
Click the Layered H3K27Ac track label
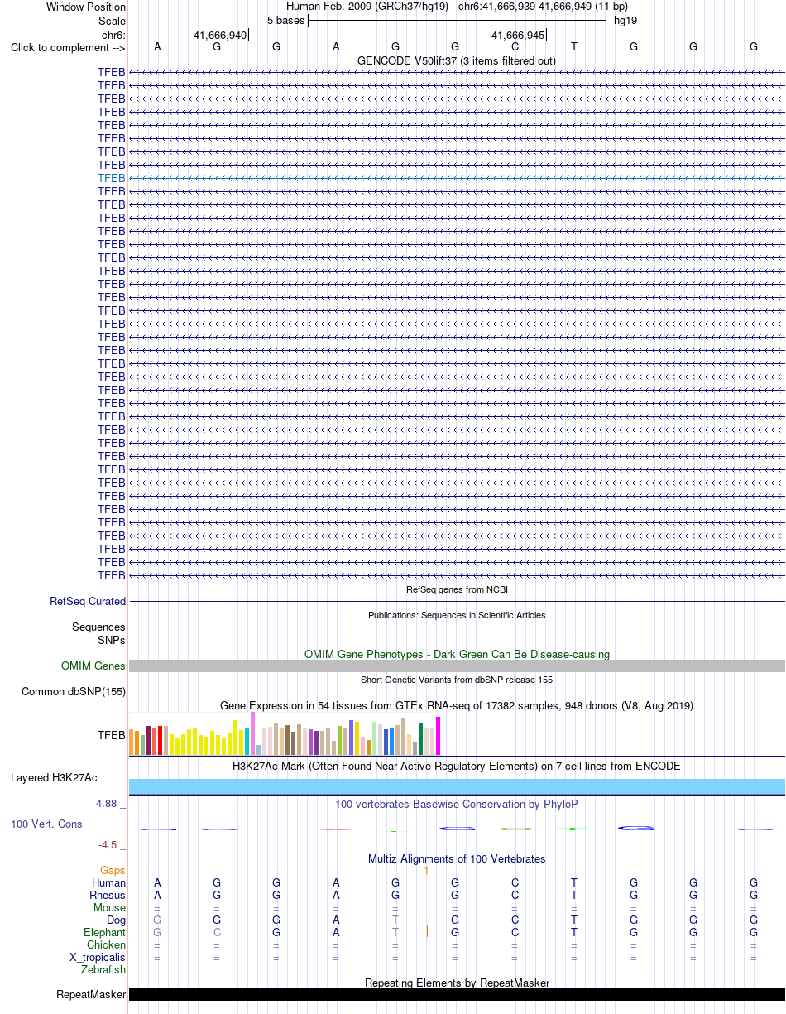pos(54,778)
